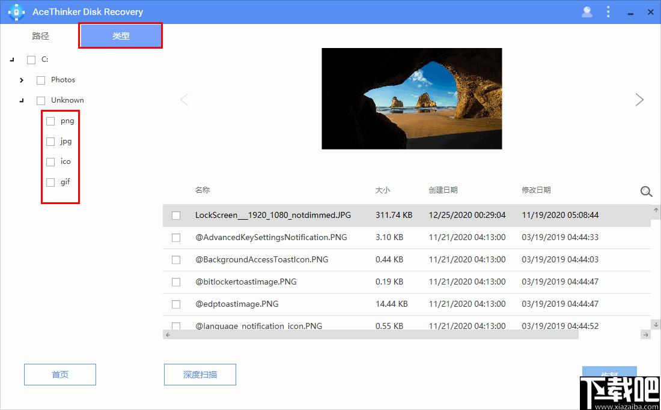This screenshot has height=410, width=661.
Task: Show the previous preview image arrow
Action: 184,100
